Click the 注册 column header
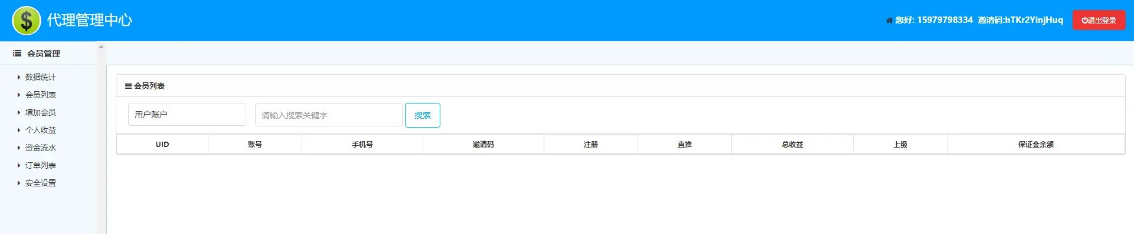Screen dimensions: 1134x234 (591, 145)
